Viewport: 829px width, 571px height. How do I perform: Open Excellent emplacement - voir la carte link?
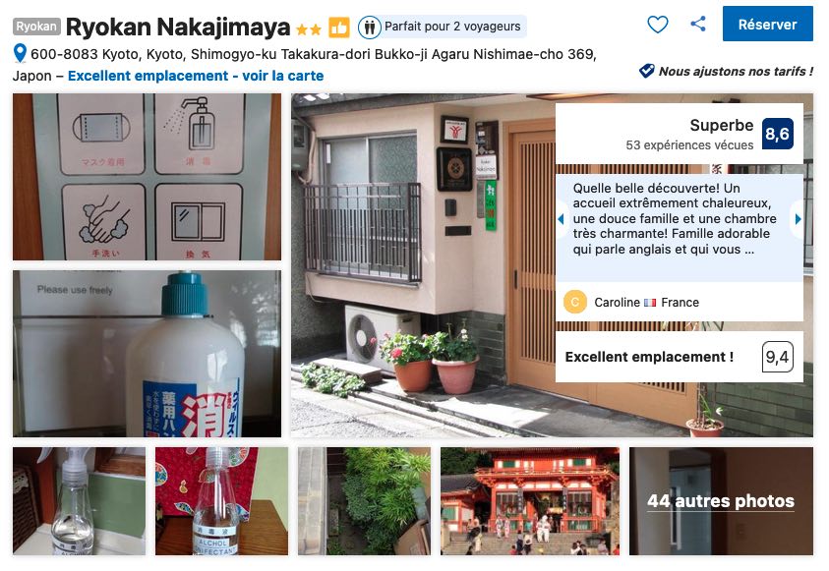coord(196,76)
